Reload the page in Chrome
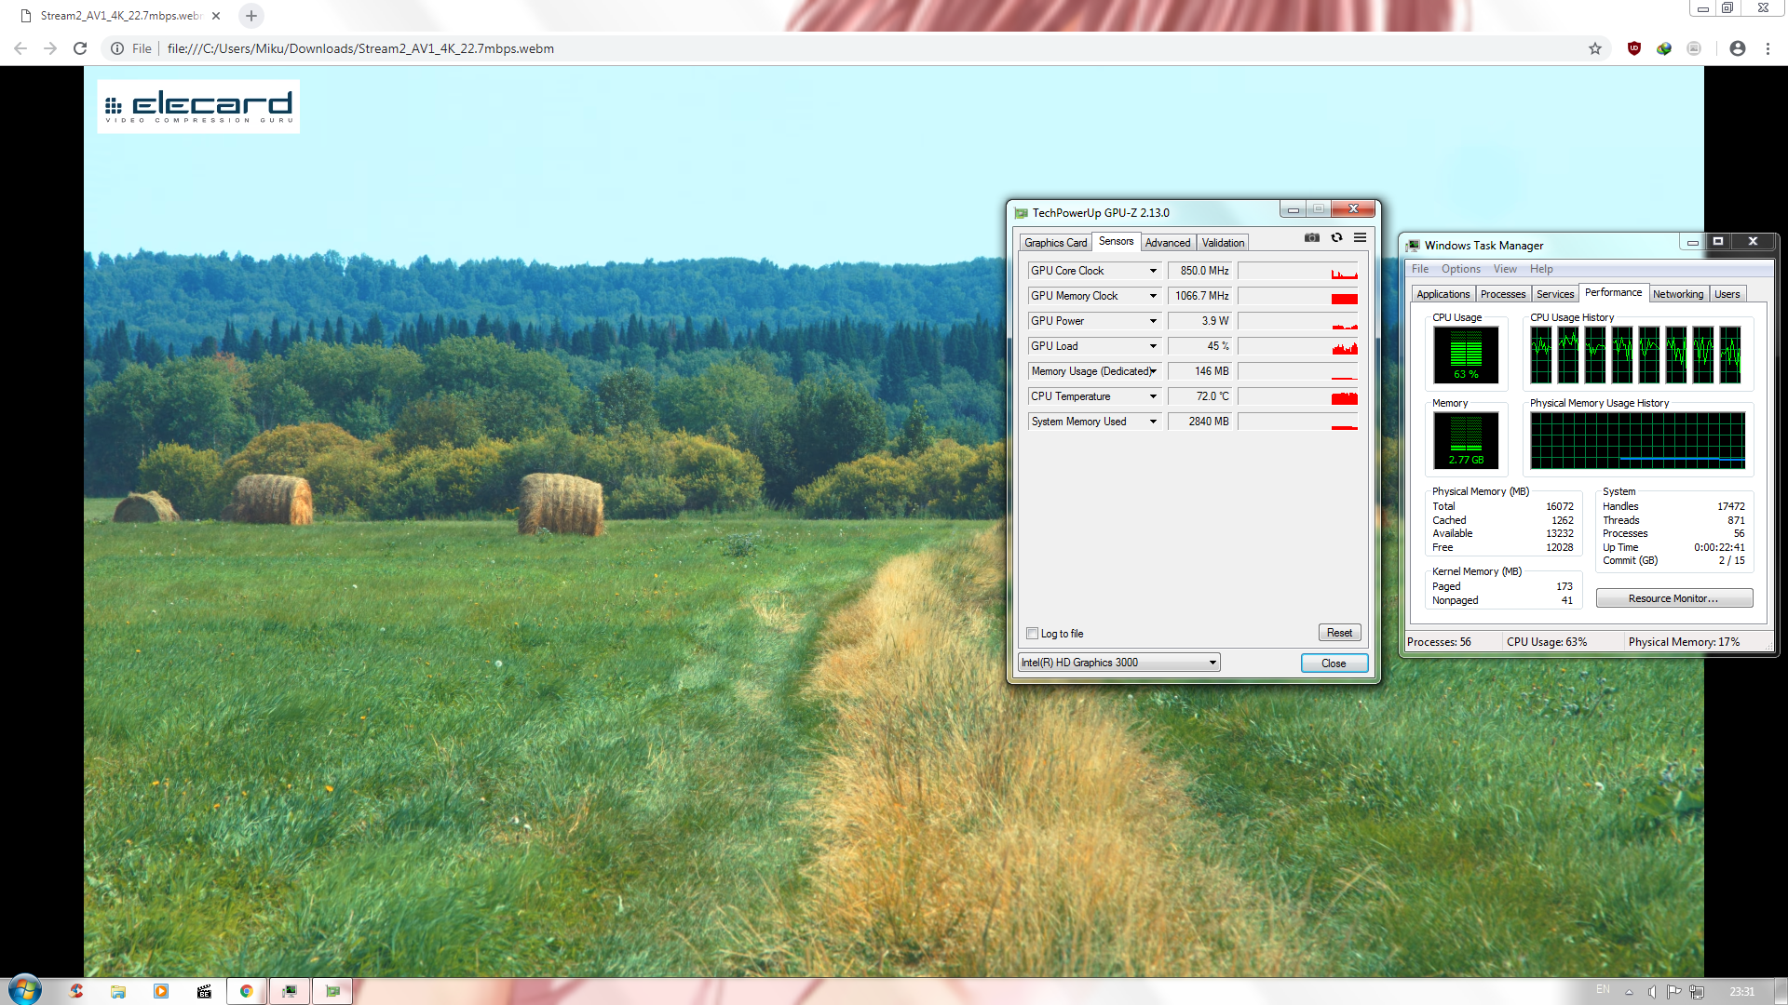This screenshot has width=1788, height=1005. [80, 48]
